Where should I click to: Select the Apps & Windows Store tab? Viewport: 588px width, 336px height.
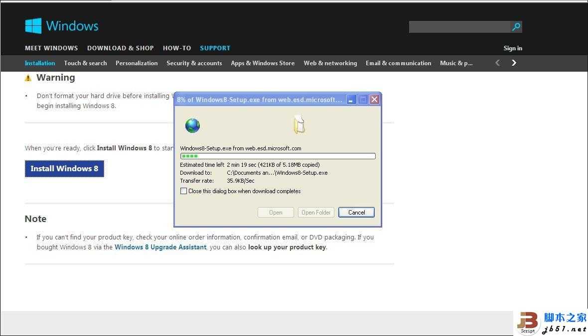point(263,63)
